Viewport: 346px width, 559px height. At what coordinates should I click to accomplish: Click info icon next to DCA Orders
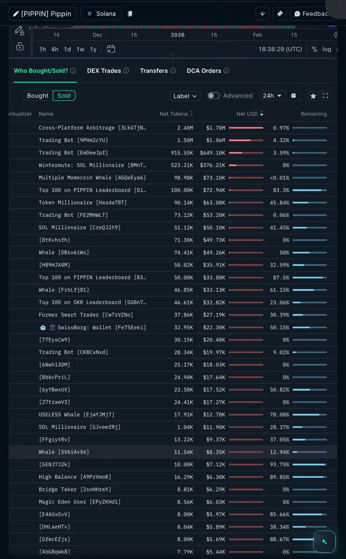(x=226, y=71)
